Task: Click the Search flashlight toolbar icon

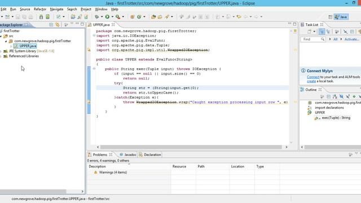Action: (x=167, y=16)
